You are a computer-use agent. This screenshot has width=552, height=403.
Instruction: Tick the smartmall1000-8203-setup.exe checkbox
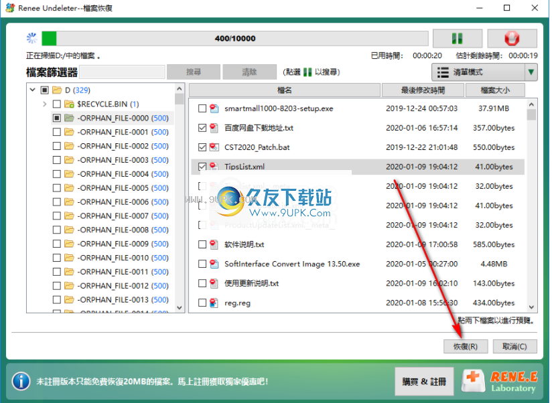click(202, 108)
